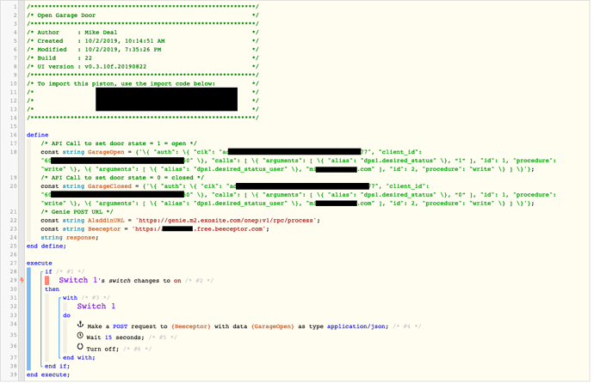
Task: Click line number 34 in the gutter
Action: click(14, 324)
